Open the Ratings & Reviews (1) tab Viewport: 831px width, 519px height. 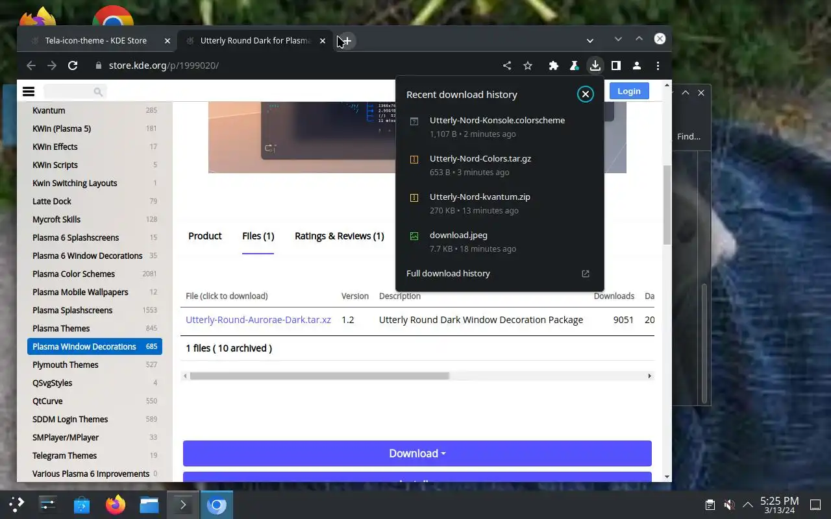(x=340, y=236)
